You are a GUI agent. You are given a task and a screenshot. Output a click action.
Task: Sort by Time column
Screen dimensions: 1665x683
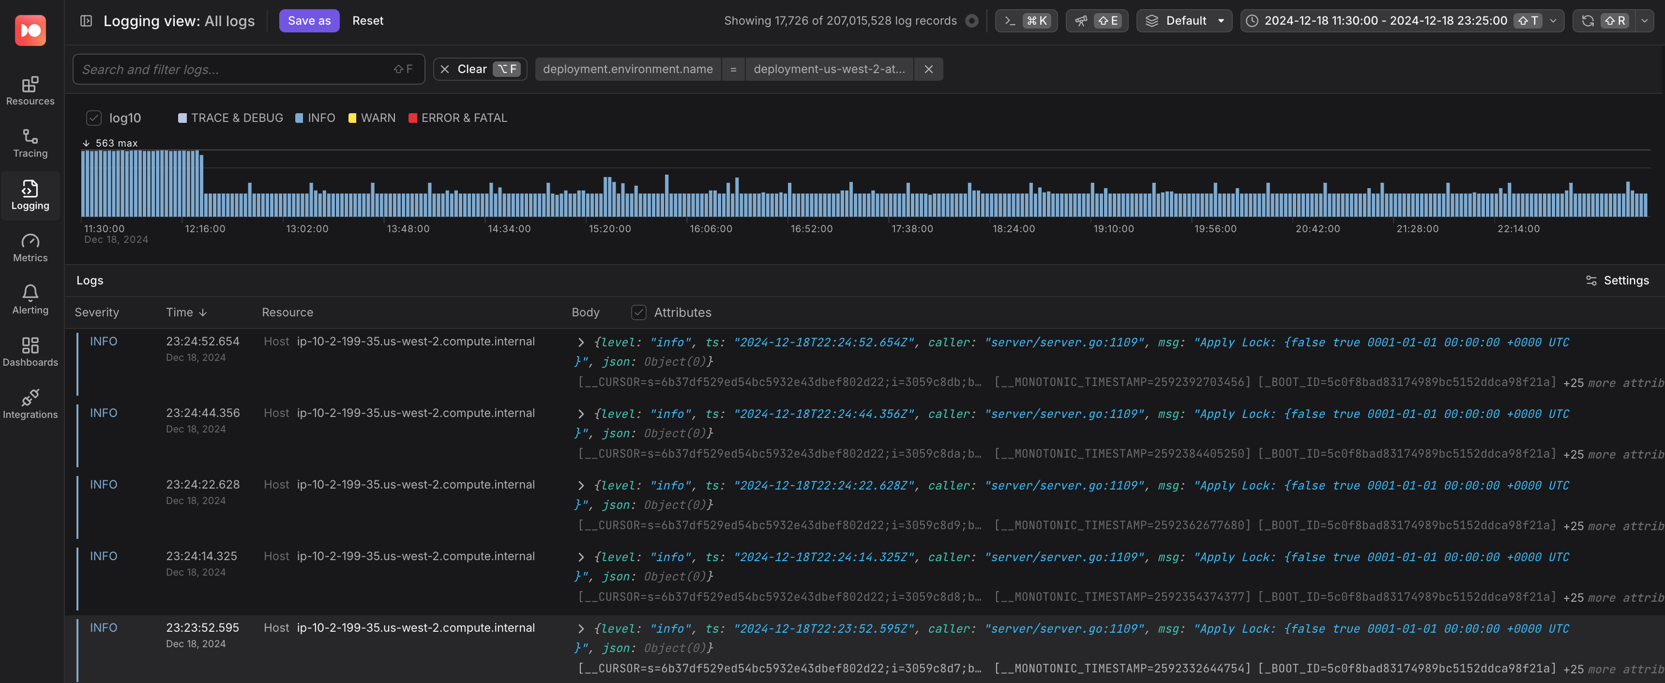(186, 312)
